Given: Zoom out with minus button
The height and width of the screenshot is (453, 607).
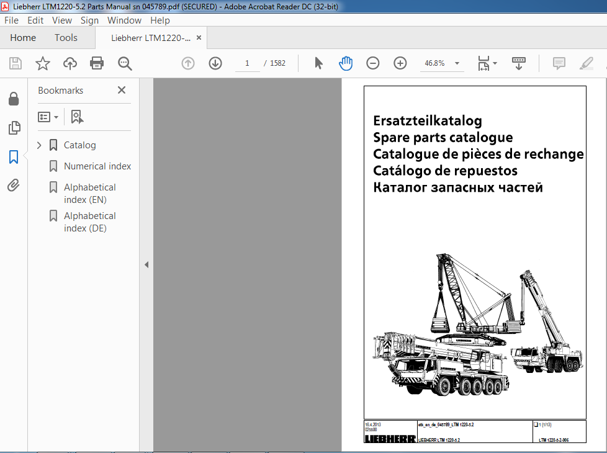Looking at the screenshot, I should (x=373, y=63).
